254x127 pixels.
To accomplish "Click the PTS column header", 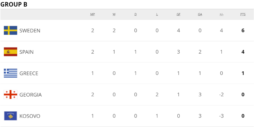I will point(243,14).
